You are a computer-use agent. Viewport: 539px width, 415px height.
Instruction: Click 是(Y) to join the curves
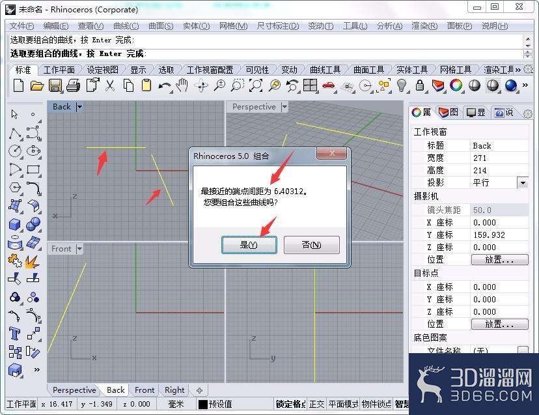[x=249, y=245]
